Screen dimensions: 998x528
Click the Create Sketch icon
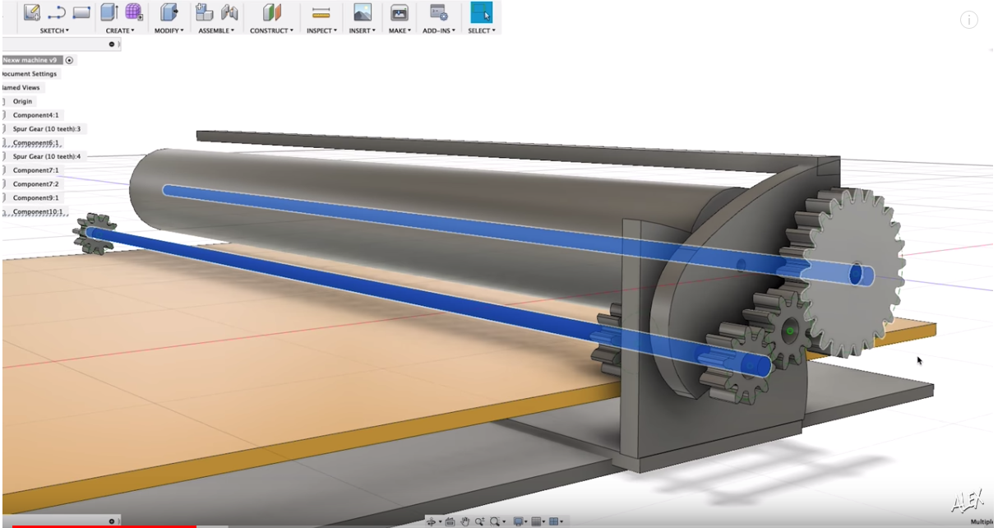(32, 12)
